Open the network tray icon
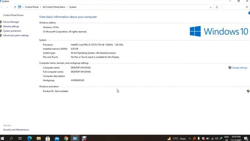This screenshot has width=250, height=141. 212,139
